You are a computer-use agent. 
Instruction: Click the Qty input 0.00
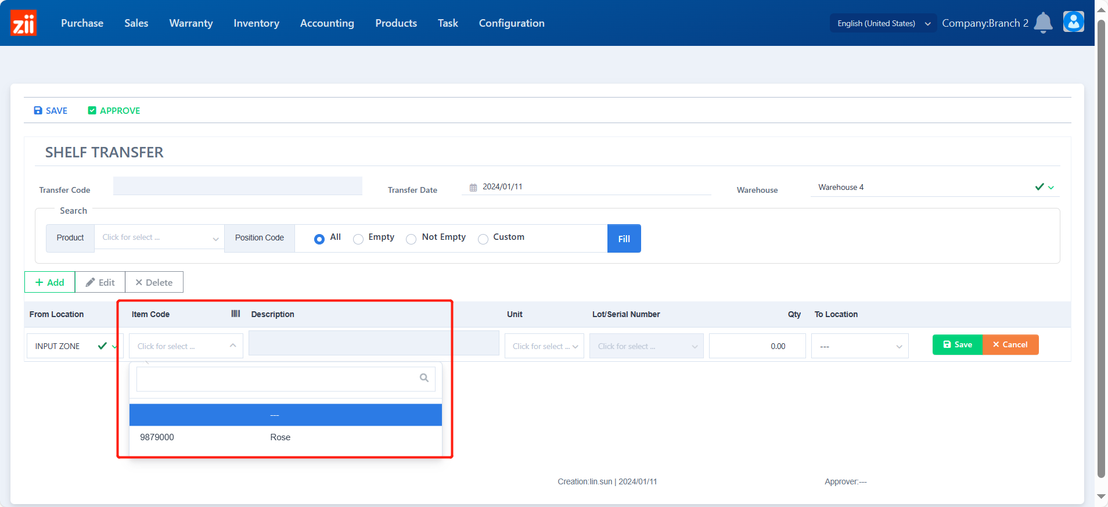tap(757, 346)
